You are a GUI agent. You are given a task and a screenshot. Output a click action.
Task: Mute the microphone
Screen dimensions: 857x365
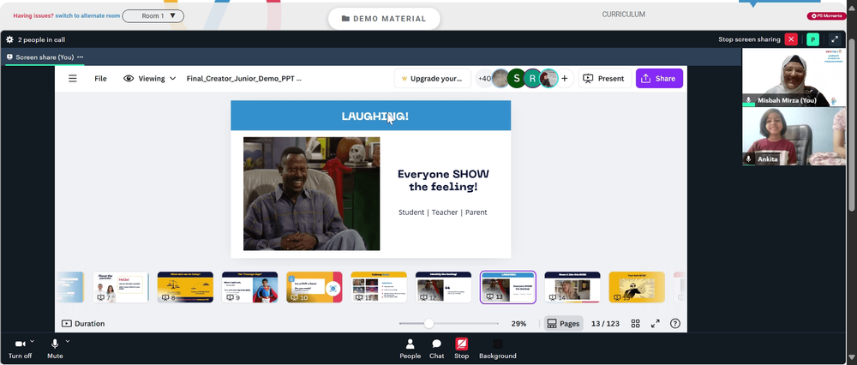click(x=55, y=348)
